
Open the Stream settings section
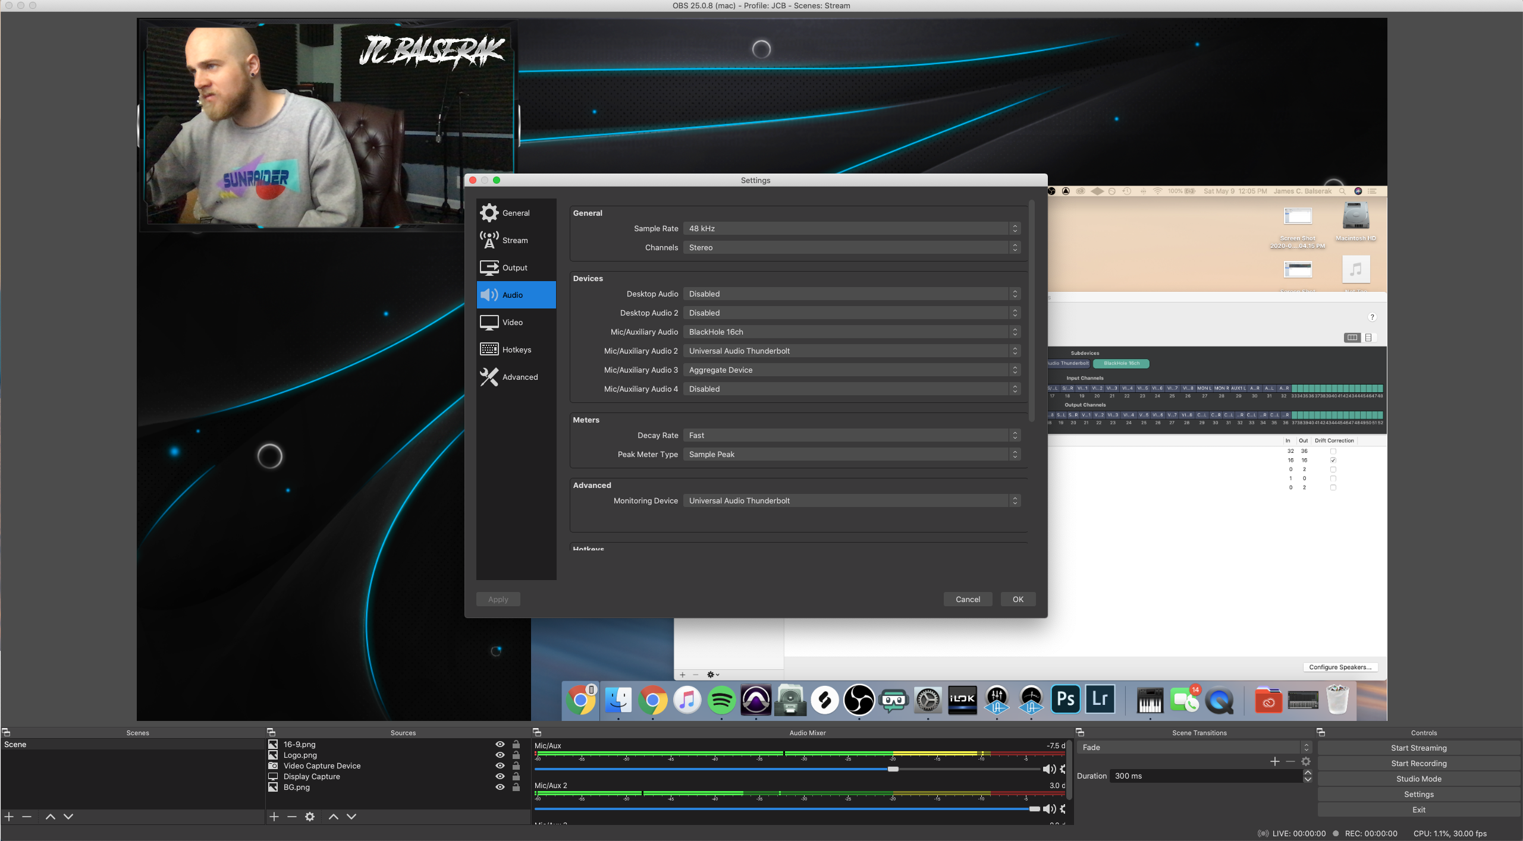pos(515,240)
